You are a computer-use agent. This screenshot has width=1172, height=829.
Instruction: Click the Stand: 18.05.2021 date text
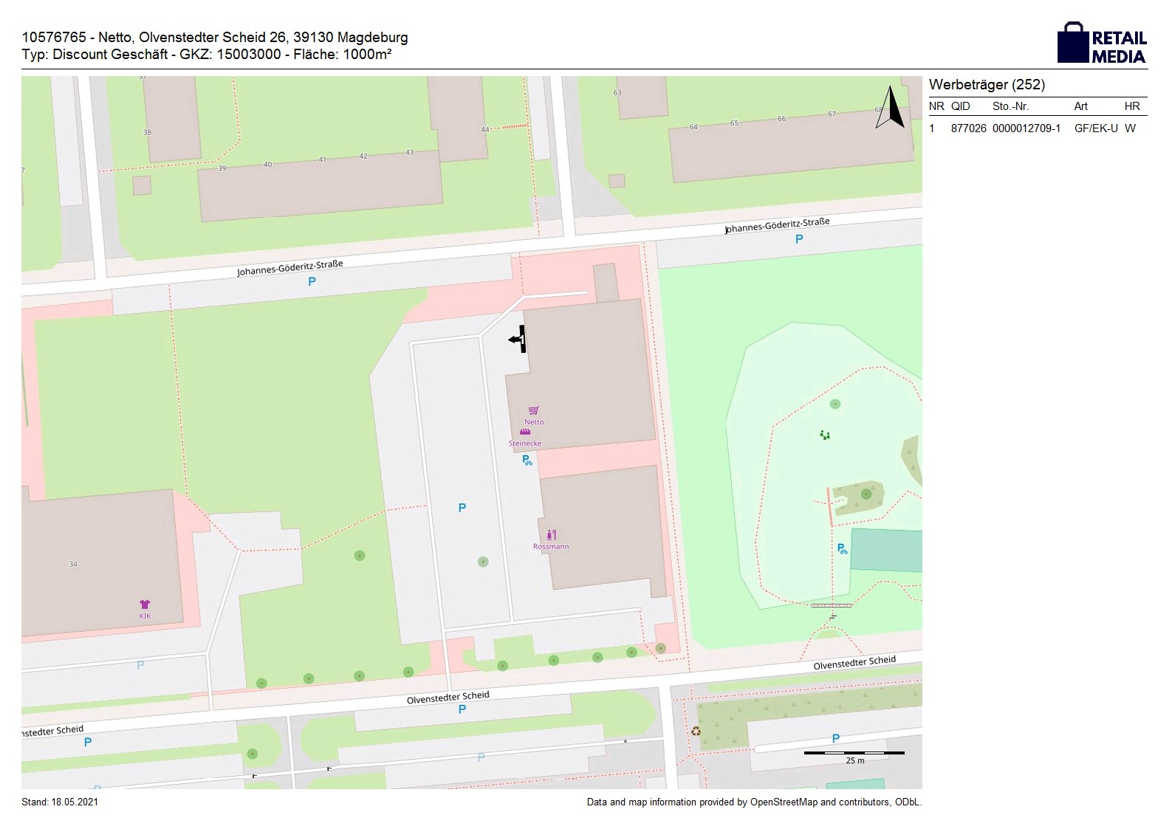pos(60,802)
